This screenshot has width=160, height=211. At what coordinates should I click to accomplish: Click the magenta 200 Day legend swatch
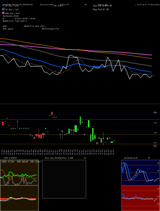point(3,13)
